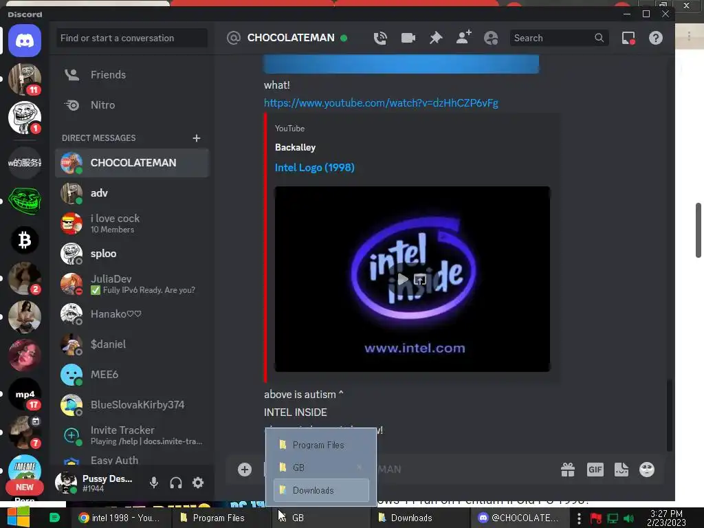Open Discord home direct messages button
The height and width of the screenshot is (528, 704).
[25, 41]
